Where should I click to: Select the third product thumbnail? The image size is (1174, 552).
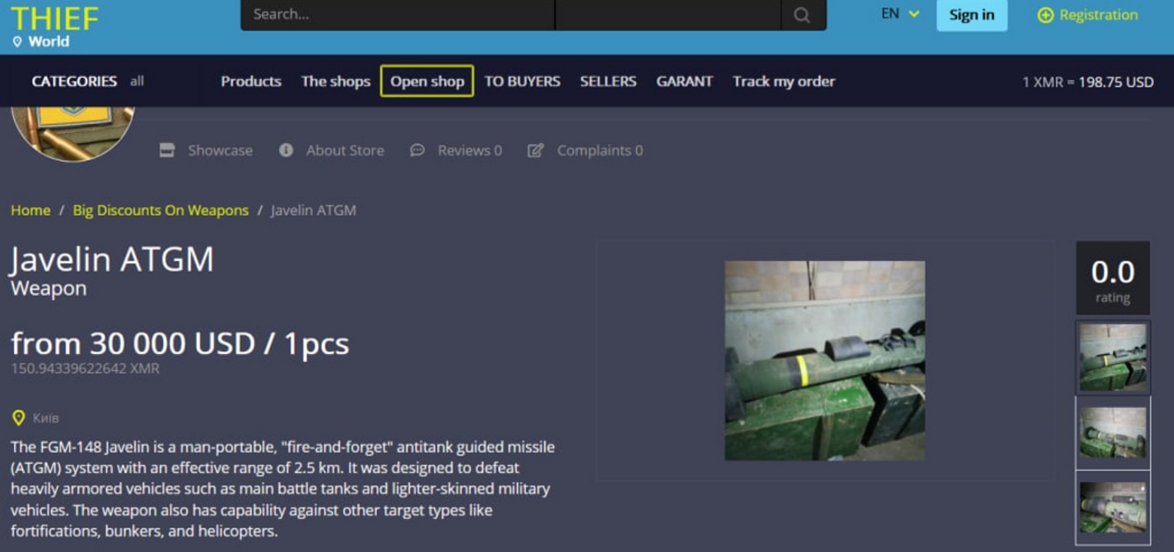[1113, 508]
